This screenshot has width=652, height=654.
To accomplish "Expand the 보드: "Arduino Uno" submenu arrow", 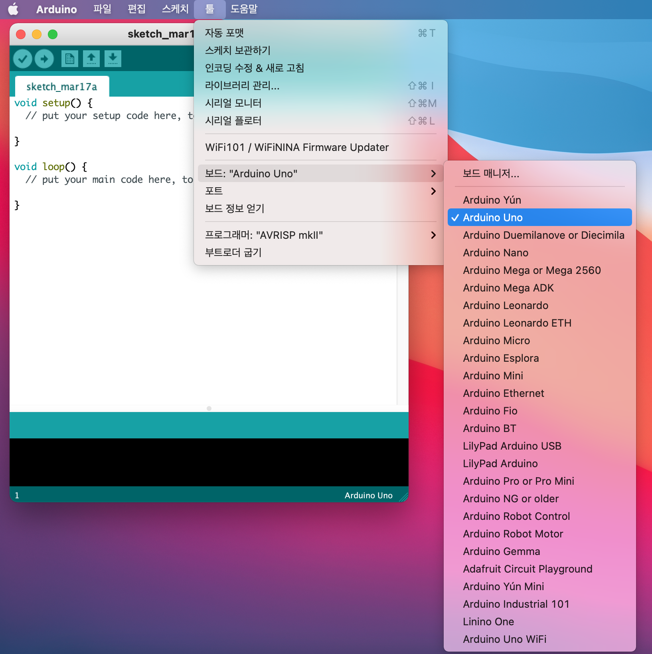I will 433,174.
